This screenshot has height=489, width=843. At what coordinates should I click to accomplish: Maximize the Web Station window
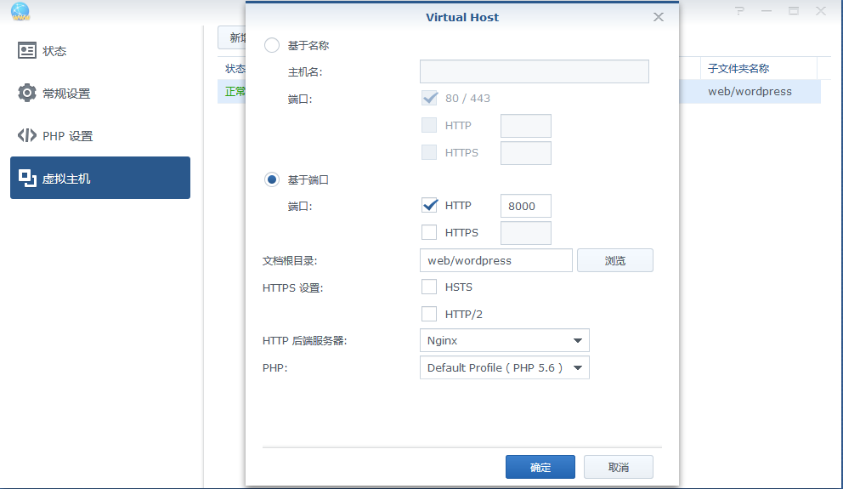click(793, 11)
